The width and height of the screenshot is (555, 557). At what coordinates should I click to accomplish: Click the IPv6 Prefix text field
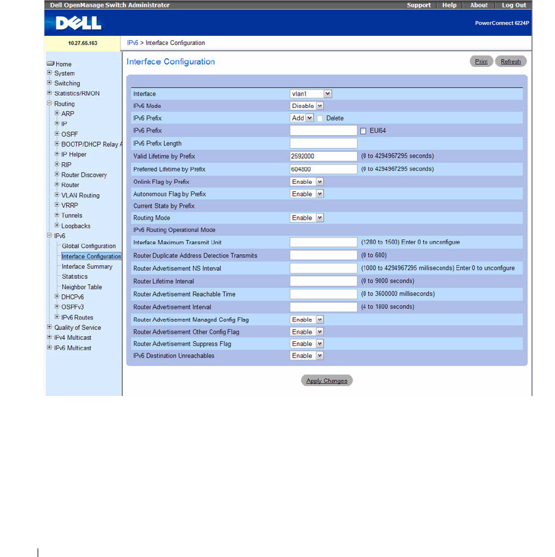click(x=324, y=130)
